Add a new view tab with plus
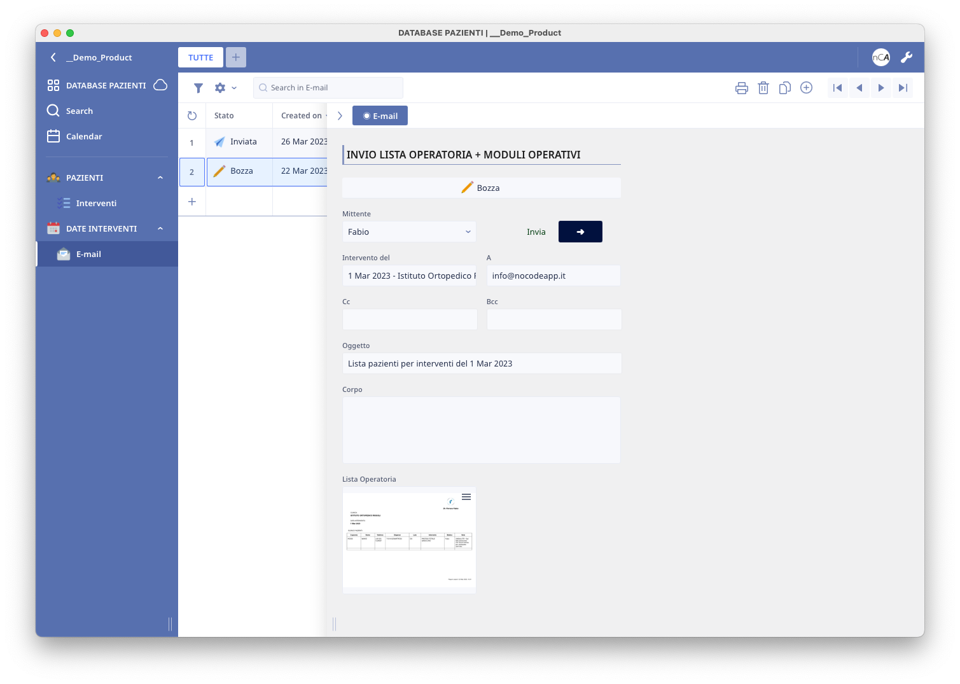The width and height of the screenshot is (960, 684). coord(236,57)
